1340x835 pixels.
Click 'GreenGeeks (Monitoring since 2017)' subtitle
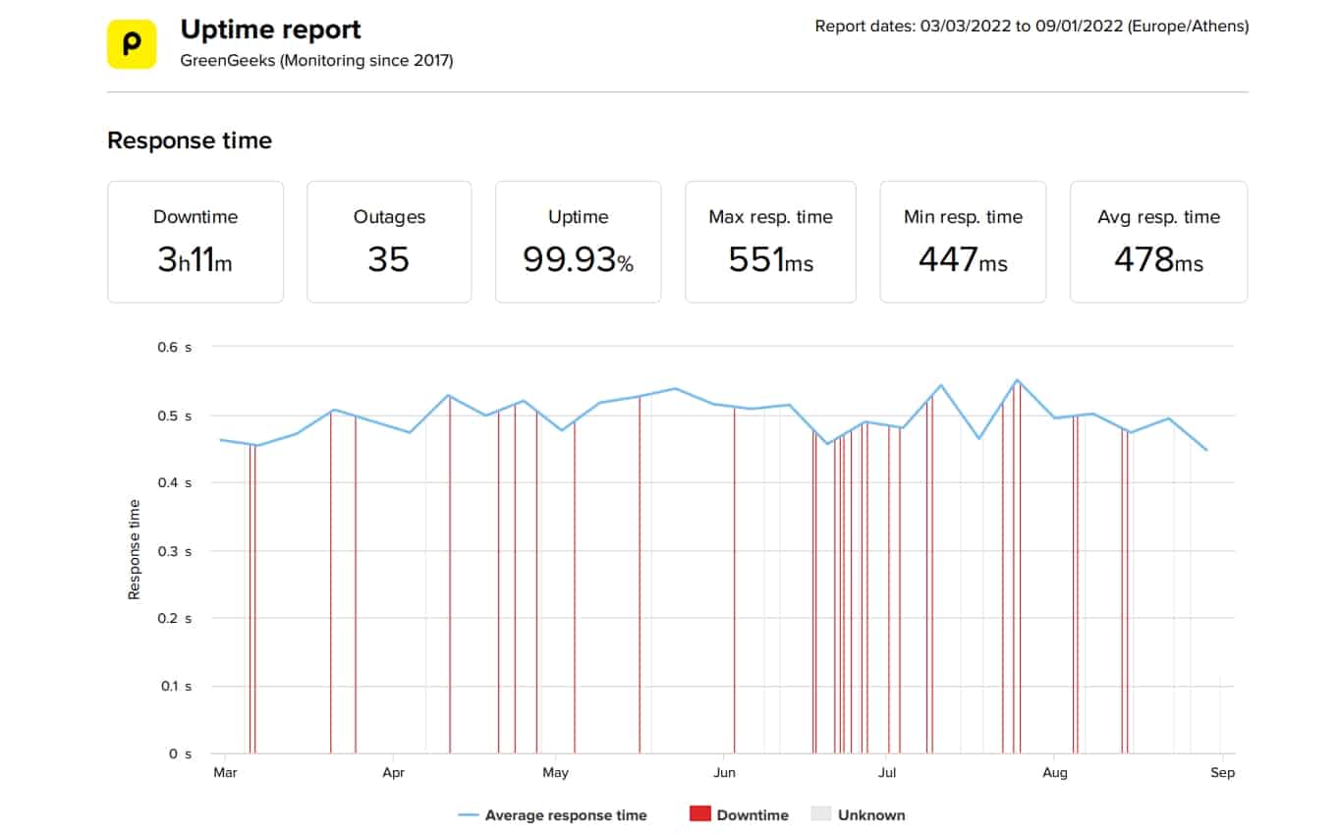click(x=316, y=61)
